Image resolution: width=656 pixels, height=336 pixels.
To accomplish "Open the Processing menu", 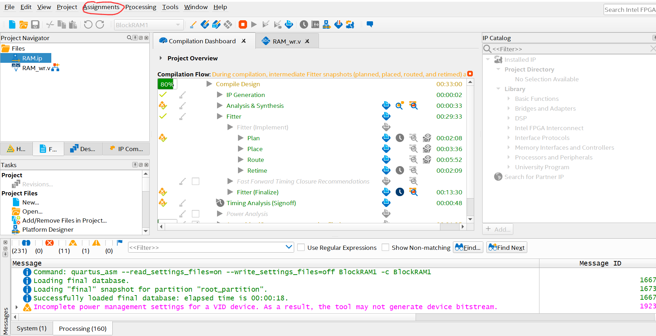I will (x=141, y=7).
